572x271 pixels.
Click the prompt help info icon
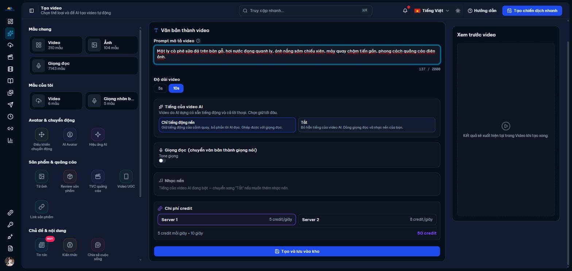click(198, 41)
